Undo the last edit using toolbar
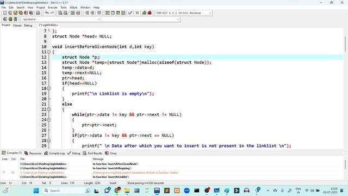348x196 pixels. coord(47,13)
